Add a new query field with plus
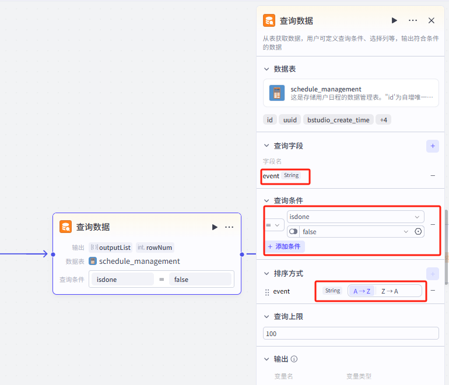The width and height of the screenshot is (449, 385). pos(432,146)
